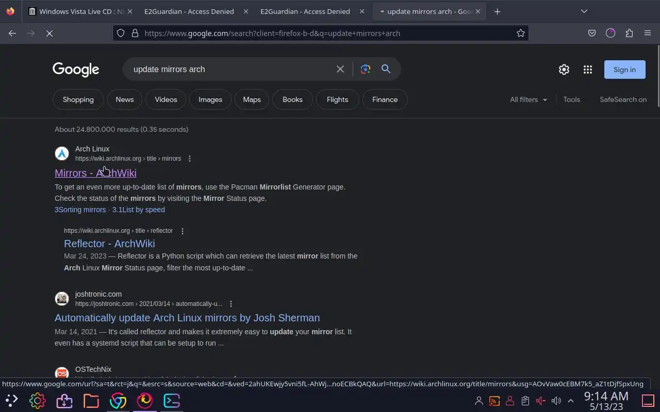
Task: Open the terminal app in taskbar
Action: point(172,400)
